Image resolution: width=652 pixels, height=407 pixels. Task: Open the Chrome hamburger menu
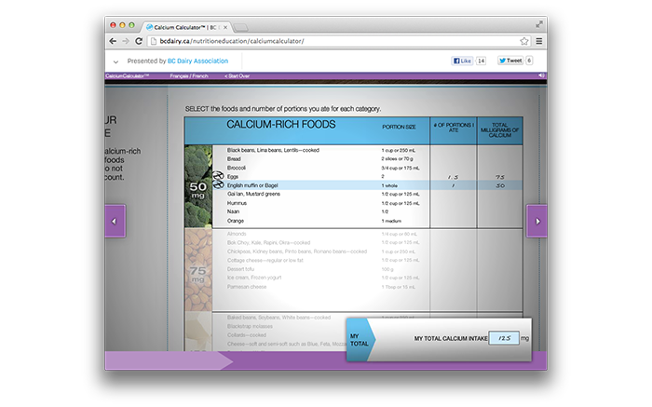(x=539, y=41)
